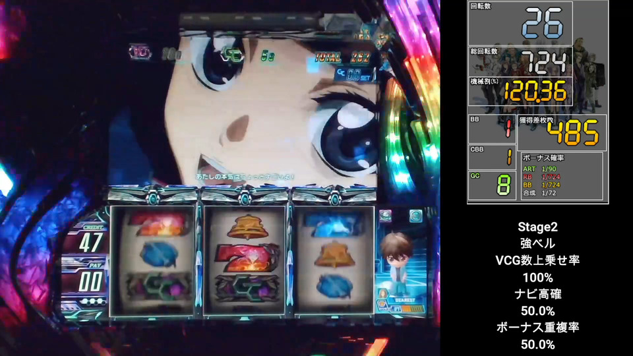Click the purple icon above the chibi character
Image resolution: width=633 pixels, height=356 pixels.
(386, 216)
